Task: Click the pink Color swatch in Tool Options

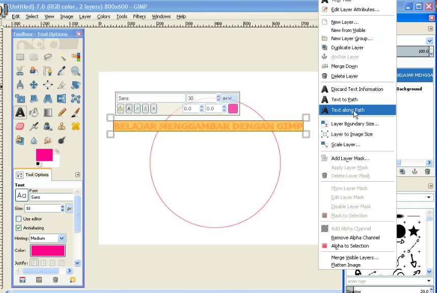Action: [x=48, y=250]
